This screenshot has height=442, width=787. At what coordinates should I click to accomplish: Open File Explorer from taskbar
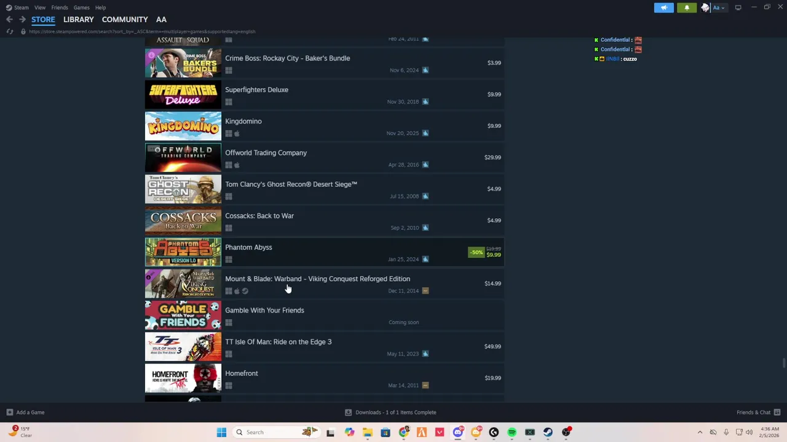point(367,432)
